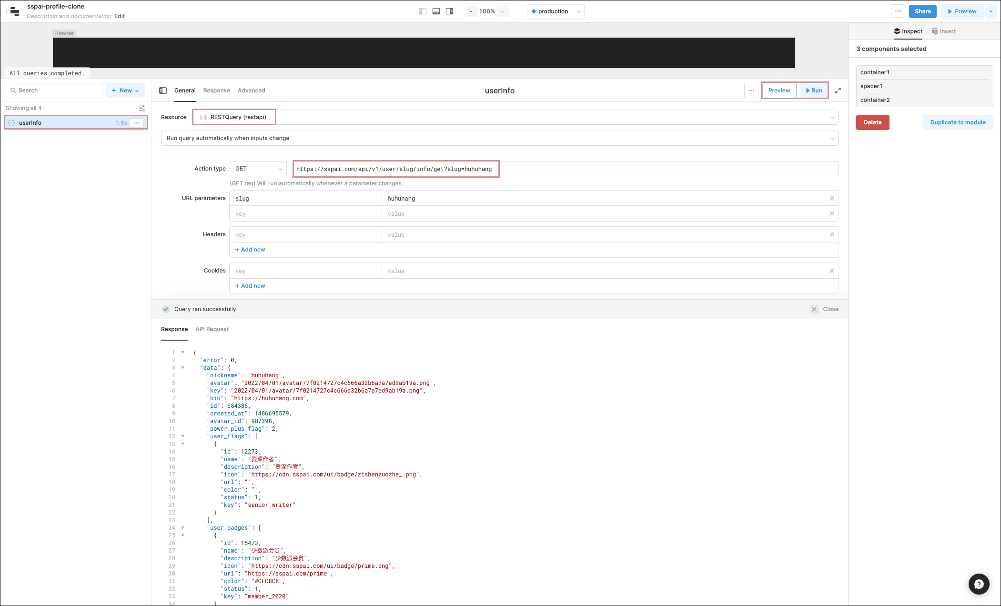Remove the Cookies row
This screenshot has height=606, width=1001.
click(832, 271)
